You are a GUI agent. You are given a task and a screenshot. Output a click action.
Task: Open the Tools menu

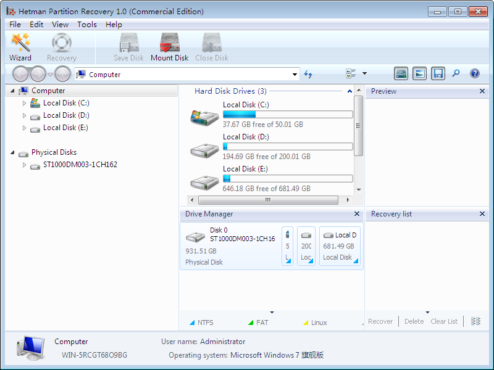87,25
